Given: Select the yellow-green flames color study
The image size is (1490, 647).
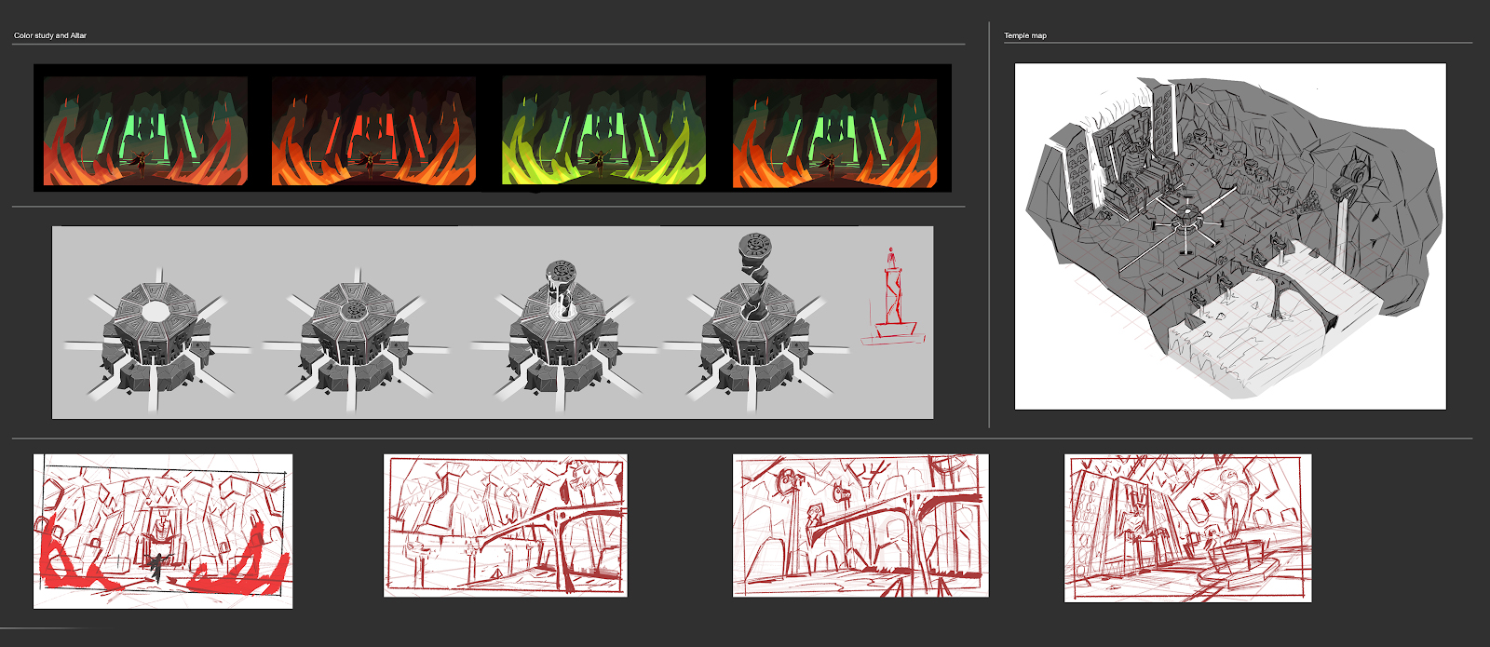Looking at the screenshot, I should (x=603, y=131).
